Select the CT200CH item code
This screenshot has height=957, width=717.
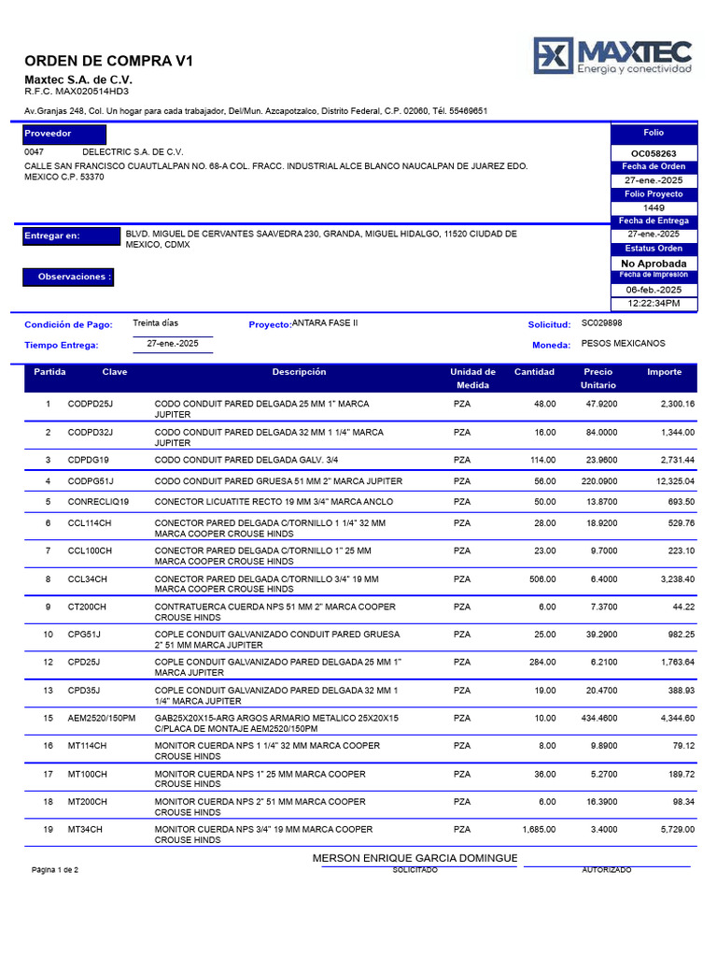pos(87,607)
